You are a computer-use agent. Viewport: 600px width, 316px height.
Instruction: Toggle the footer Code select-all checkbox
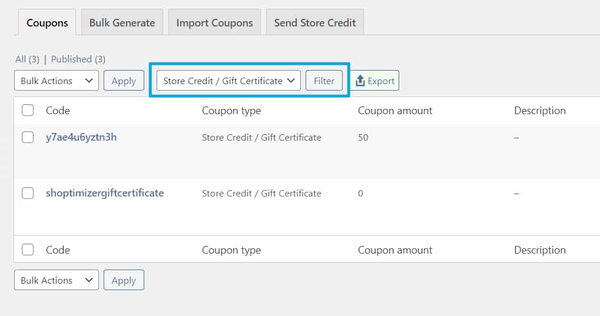pyautogui.click(x=28, y=250)
